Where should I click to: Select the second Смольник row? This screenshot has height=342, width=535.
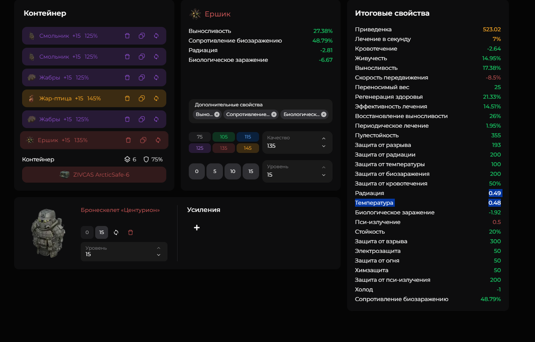click(x=94, y=57)
